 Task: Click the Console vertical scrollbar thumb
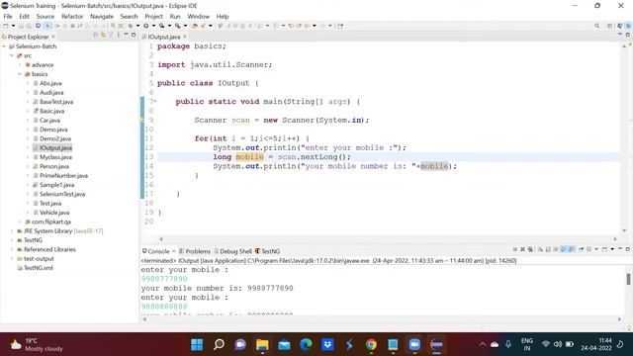(628, 279)
